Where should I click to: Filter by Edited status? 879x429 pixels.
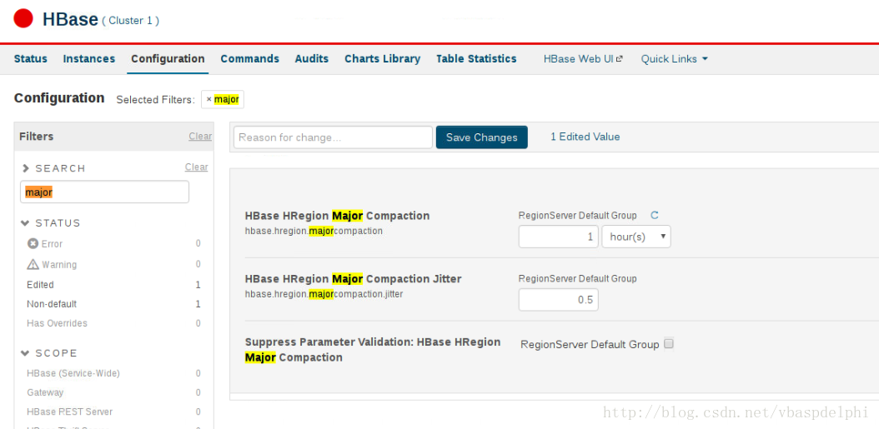(40, 285)
